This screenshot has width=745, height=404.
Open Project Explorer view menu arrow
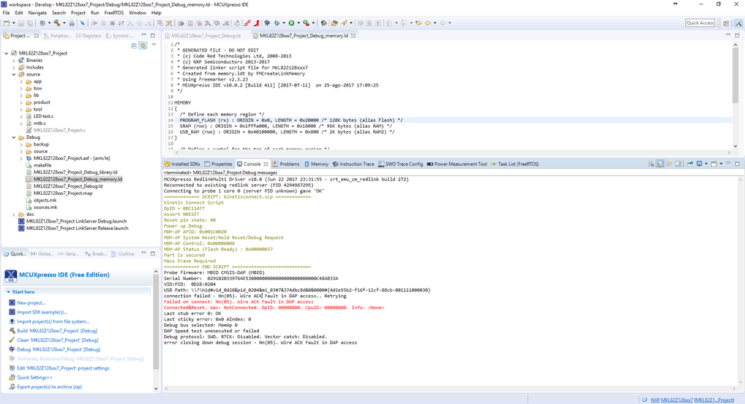(154, 45)
